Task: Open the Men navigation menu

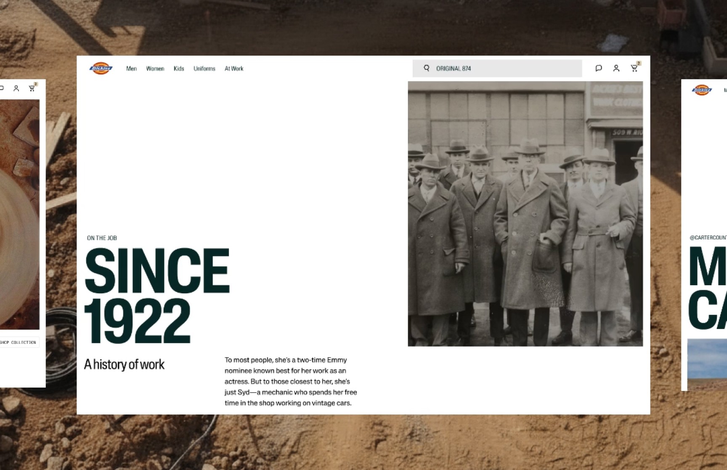Action: tap(131, 69)
